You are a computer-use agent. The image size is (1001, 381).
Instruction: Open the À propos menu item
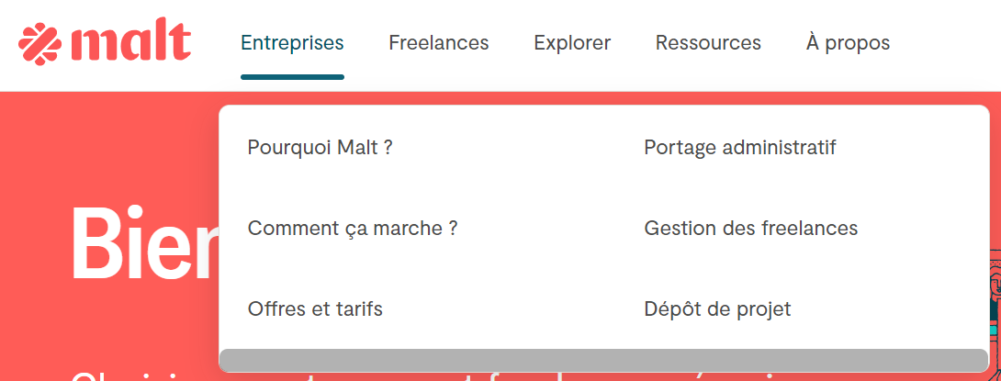coord(847,42)
